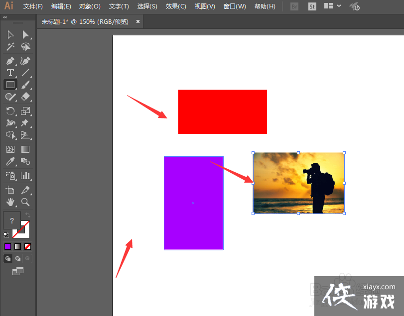The height and width of the screenshot is (316, 404).
Task: Select the Pen tool
Action: click(x=10, y=61)
